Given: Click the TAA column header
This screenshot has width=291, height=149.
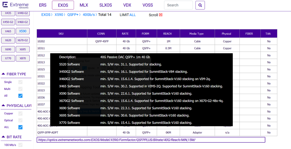Looking at the screenshot, I should [x=269, y=33].
